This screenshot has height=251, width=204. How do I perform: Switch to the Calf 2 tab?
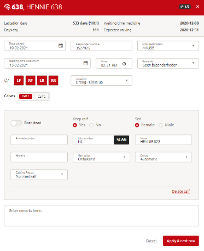[x=42, y=97]
